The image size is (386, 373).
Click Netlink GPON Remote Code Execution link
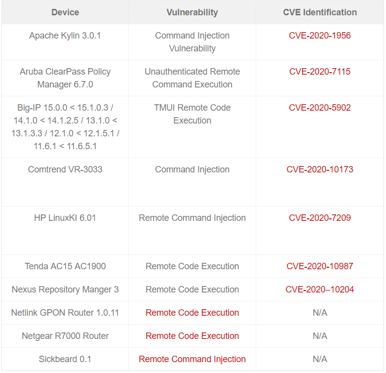point(192,313)
